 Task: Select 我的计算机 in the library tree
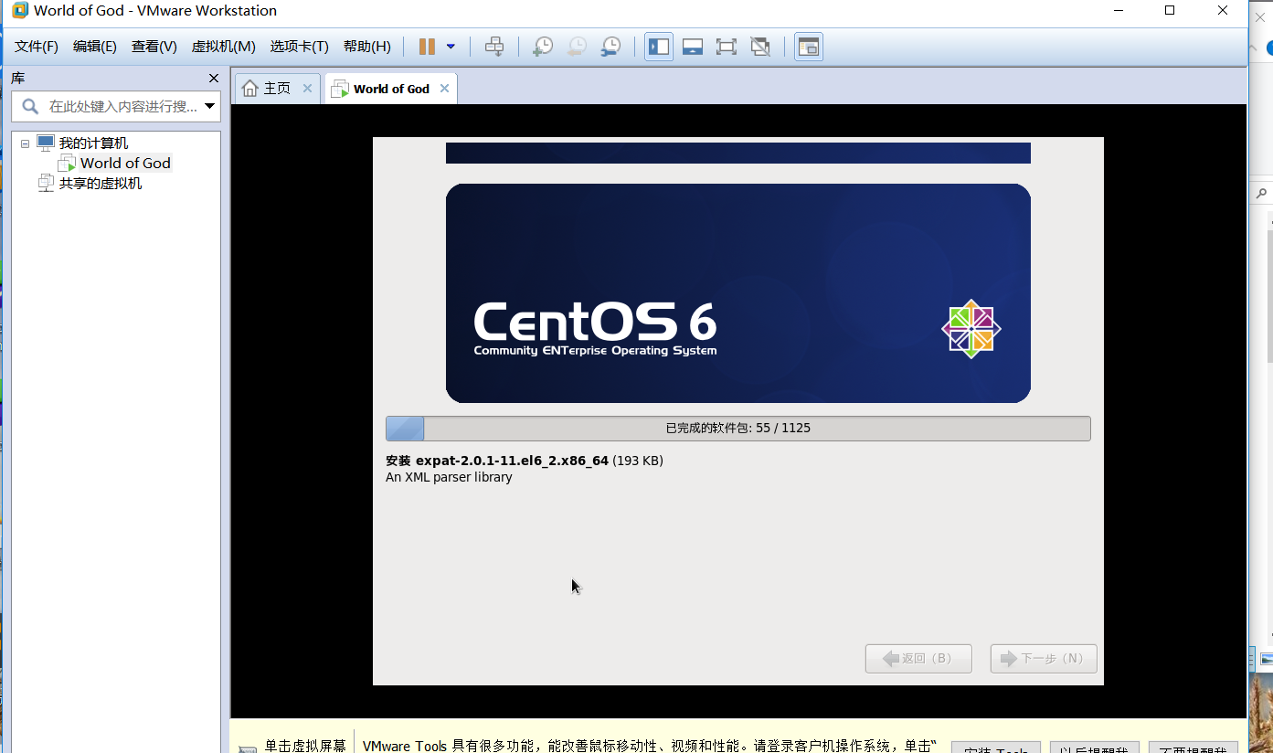[x=93, y=143]
